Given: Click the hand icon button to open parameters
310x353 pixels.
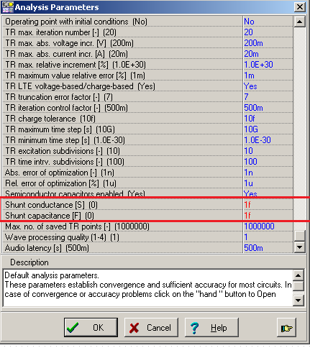Looking at the screenshot, I should 286,328.
